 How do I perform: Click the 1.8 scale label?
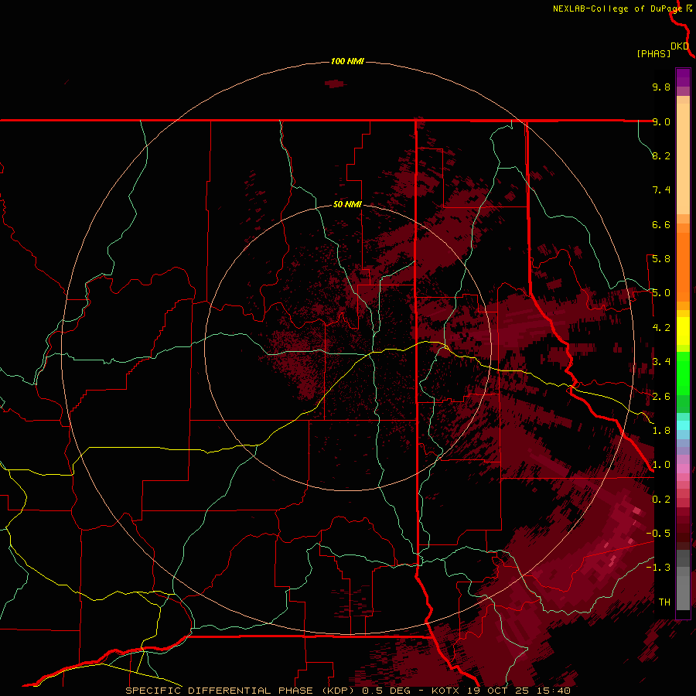[x=661, y=431]
